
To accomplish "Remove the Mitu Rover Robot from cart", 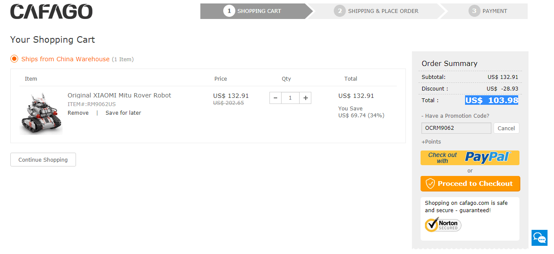I will [x=78, y=113].
